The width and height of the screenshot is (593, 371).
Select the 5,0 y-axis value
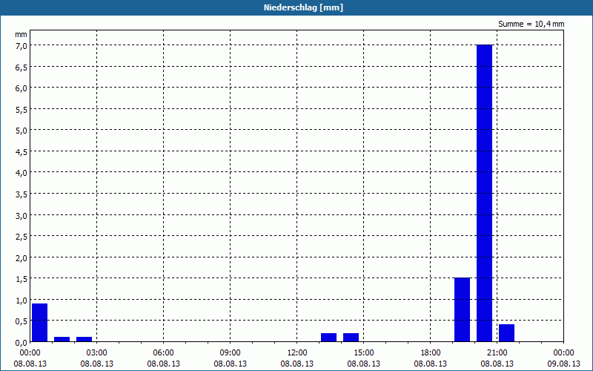click(x=21, y=131)
